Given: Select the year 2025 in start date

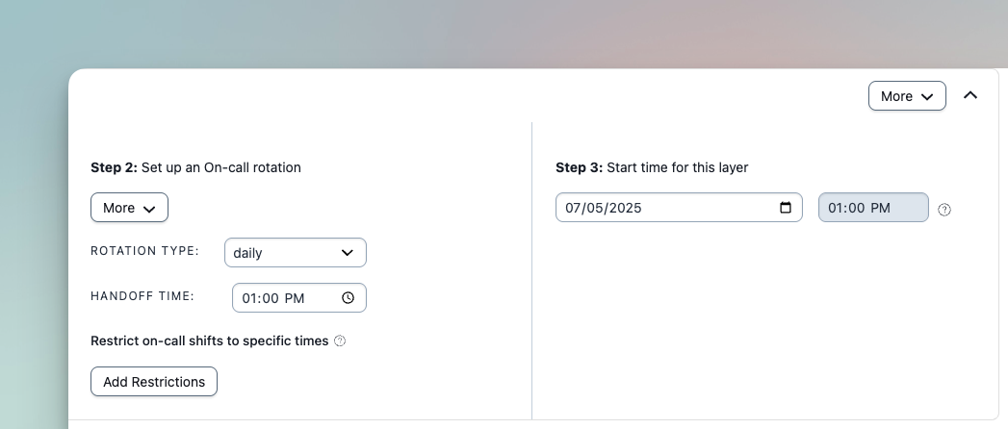Looking at the screenshot, I should [x=625, y=208].
